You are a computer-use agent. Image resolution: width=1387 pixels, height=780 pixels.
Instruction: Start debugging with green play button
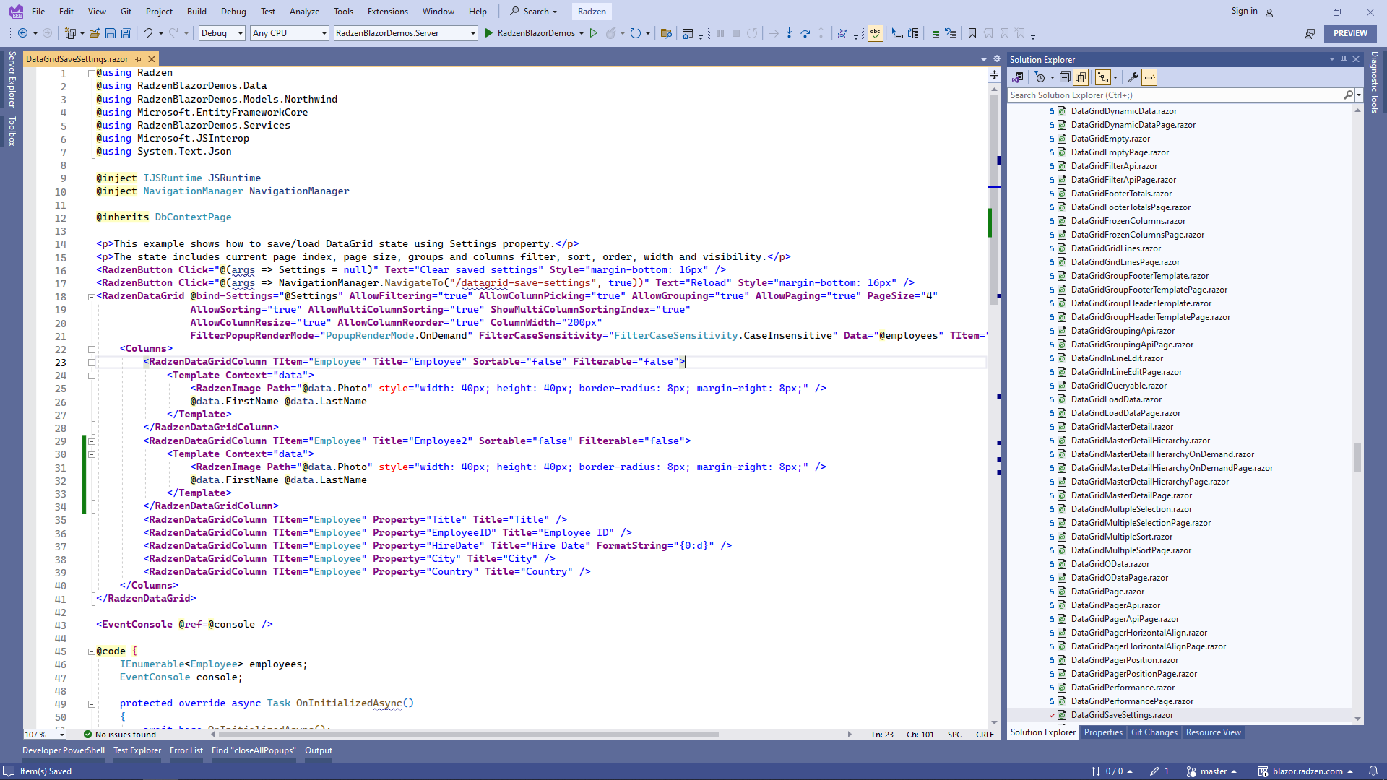[x=489, y=33]
